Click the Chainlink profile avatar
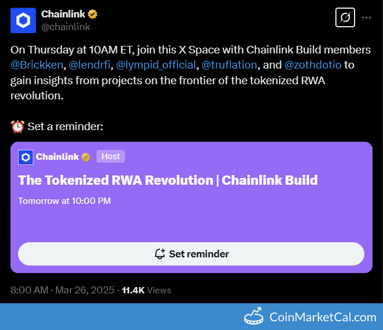383x330 pixels. click(x=23, y=20)
